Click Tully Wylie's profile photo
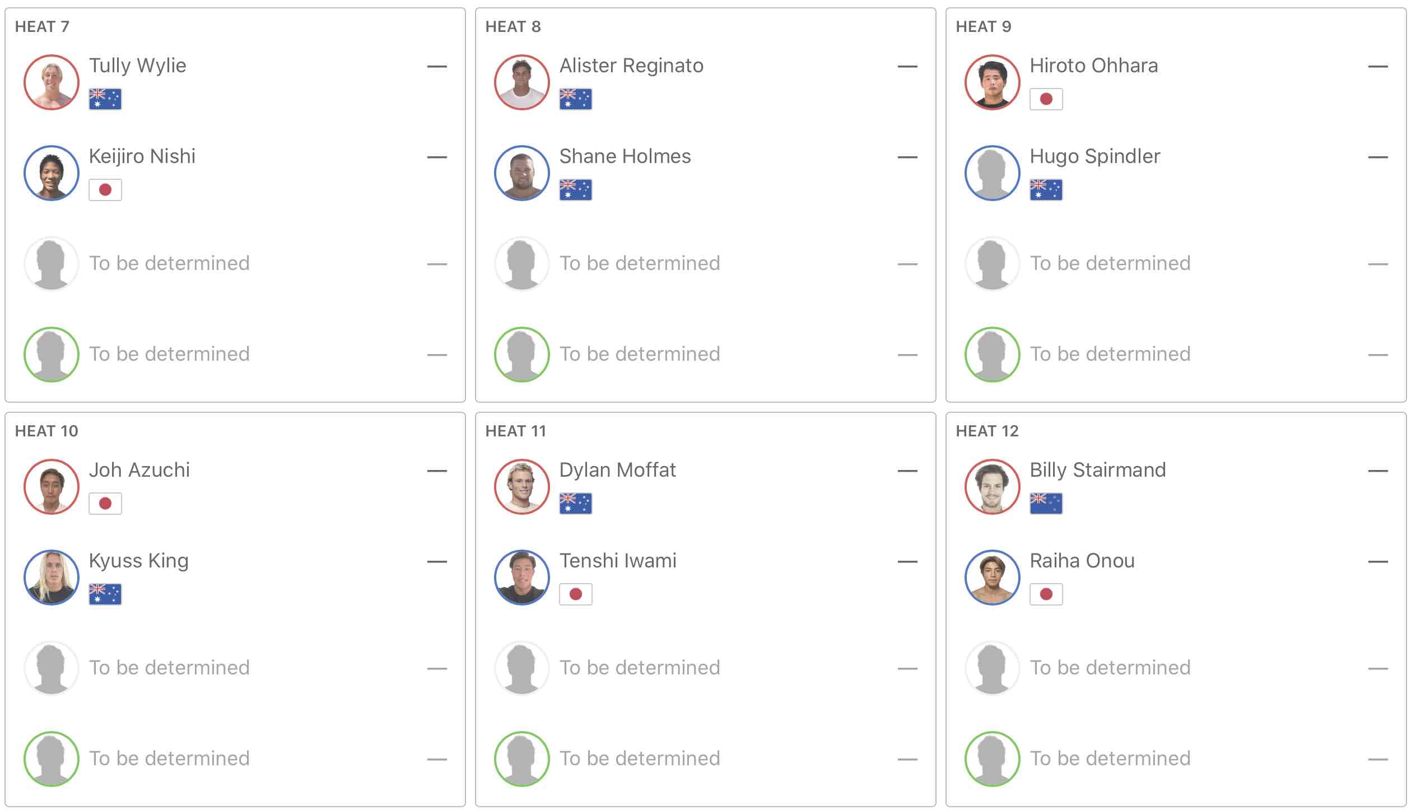This screenshot has height=810, width=1416. coord(52,82)
